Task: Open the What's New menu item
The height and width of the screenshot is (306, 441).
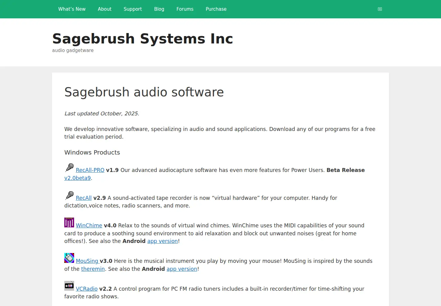Action: point(72,9)
